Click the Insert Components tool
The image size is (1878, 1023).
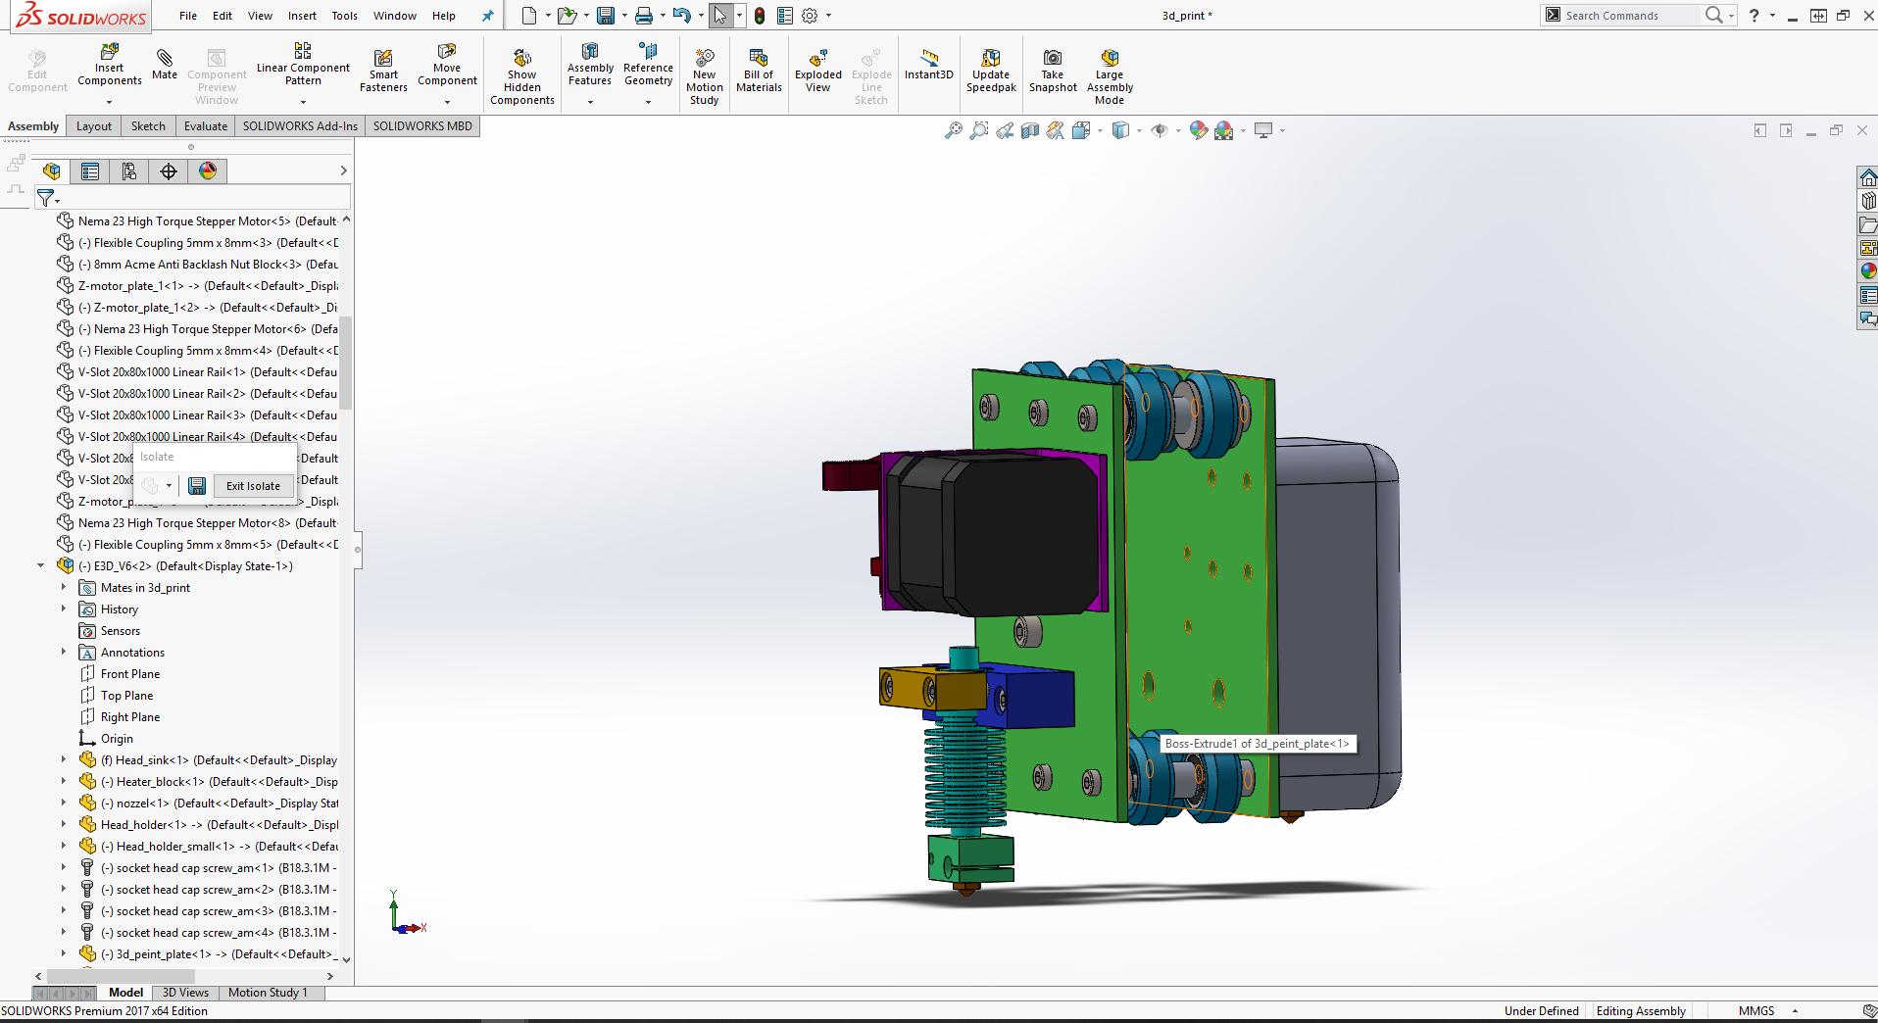tap(109, 65)
